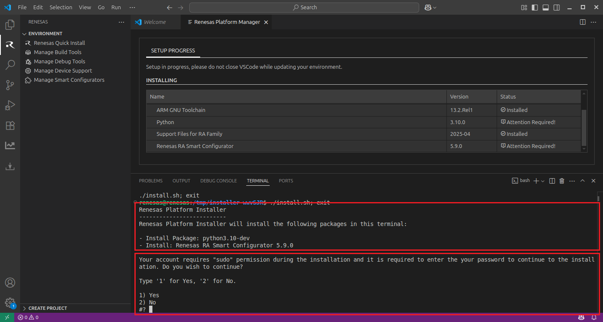
Task: Click the top Search command box
Action: tap(304, 8)
